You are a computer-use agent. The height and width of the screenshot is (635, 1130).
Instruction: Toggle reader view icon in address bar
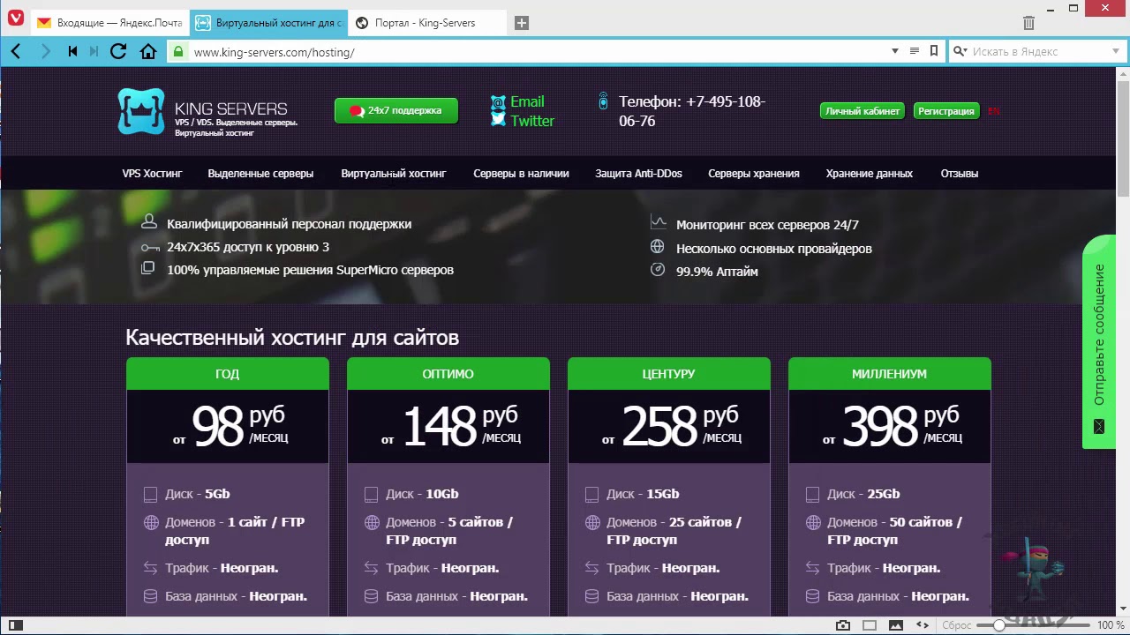click(915, 51)
